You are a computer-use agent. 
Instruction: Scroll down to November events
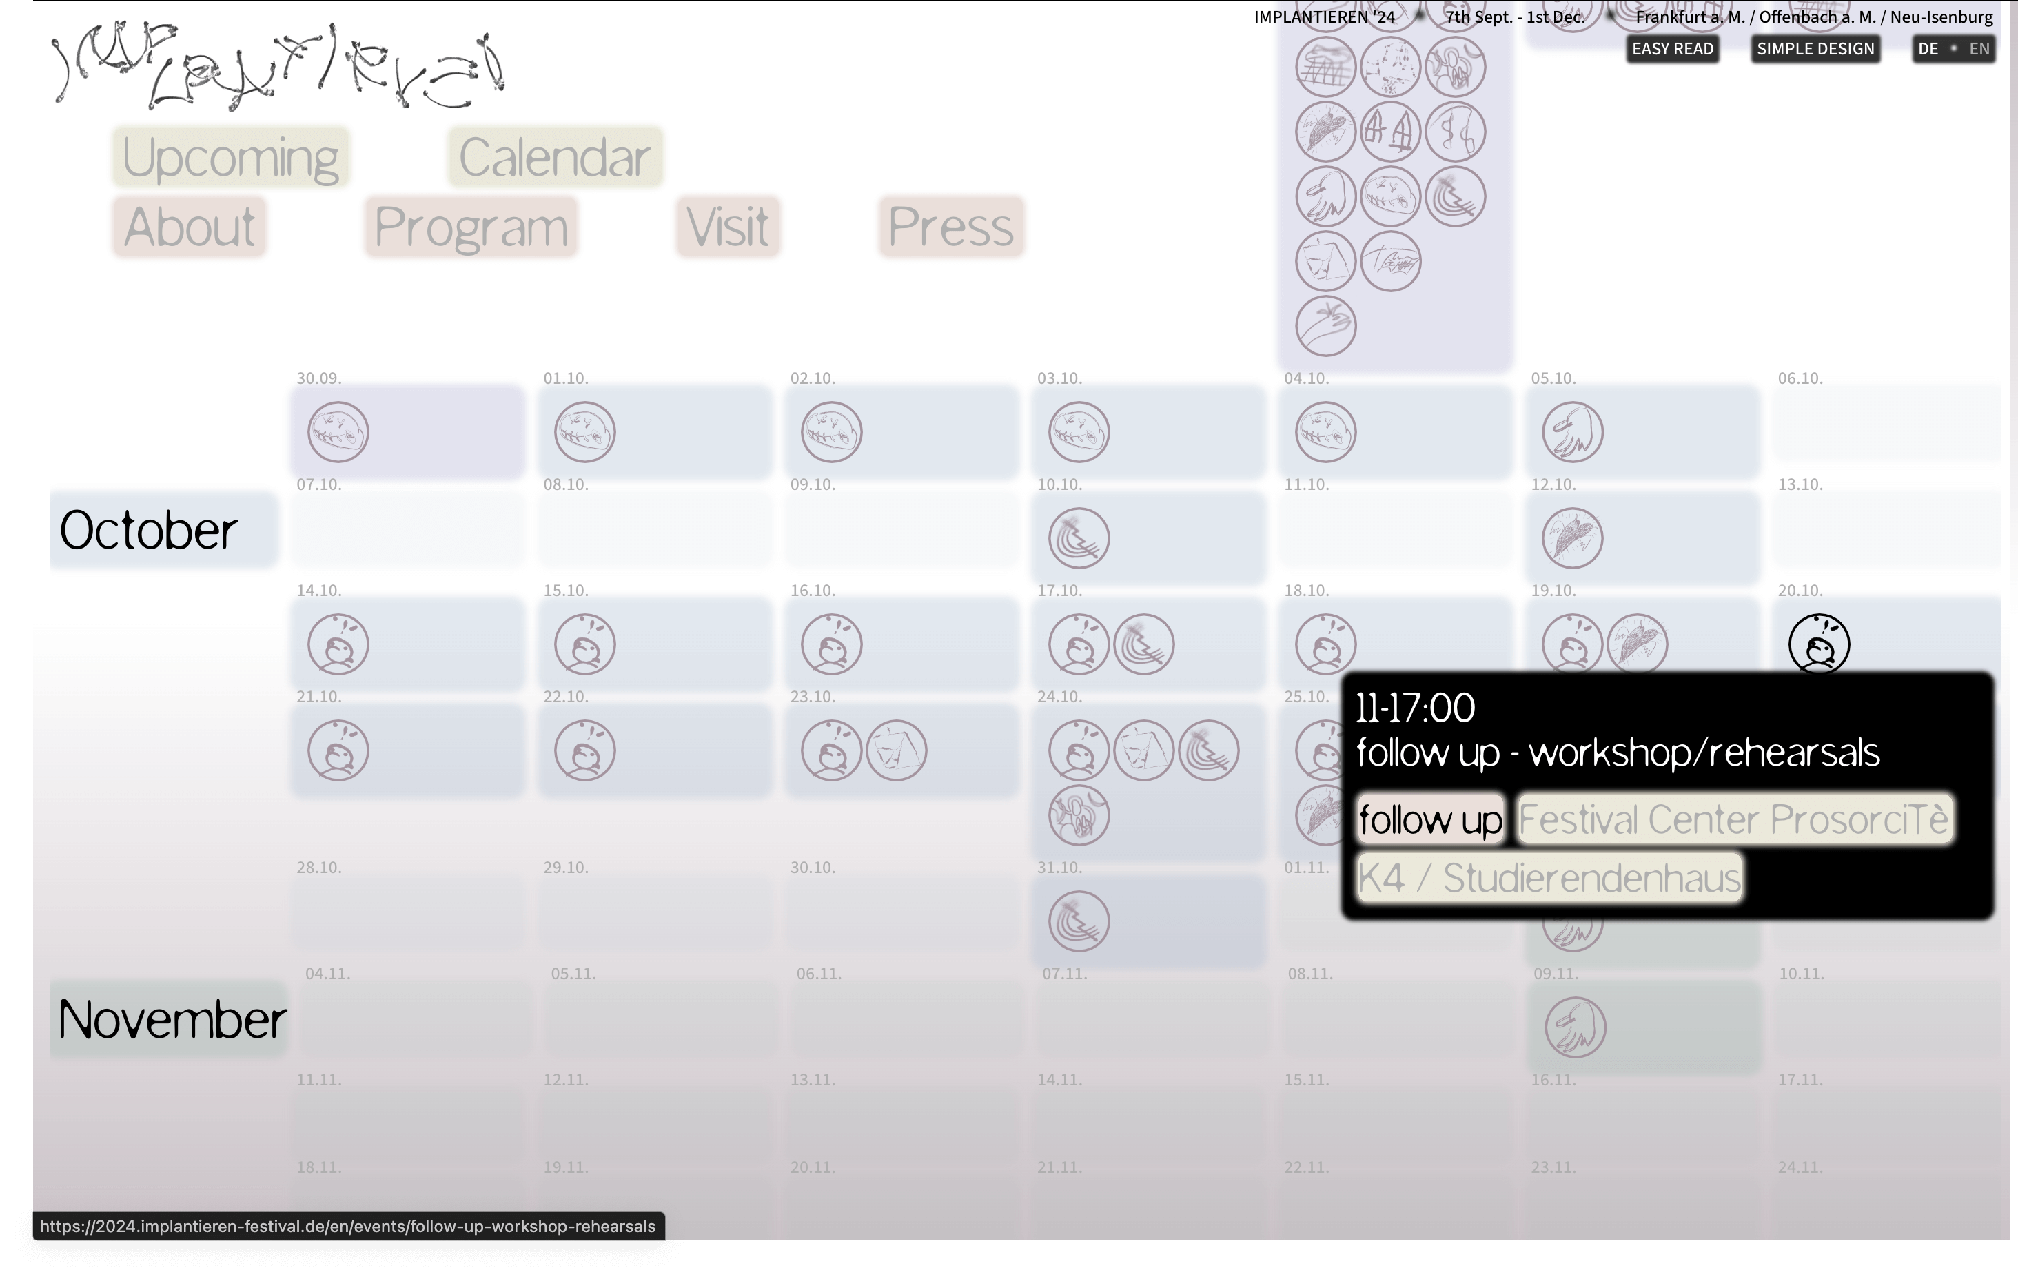point(171,1017)
